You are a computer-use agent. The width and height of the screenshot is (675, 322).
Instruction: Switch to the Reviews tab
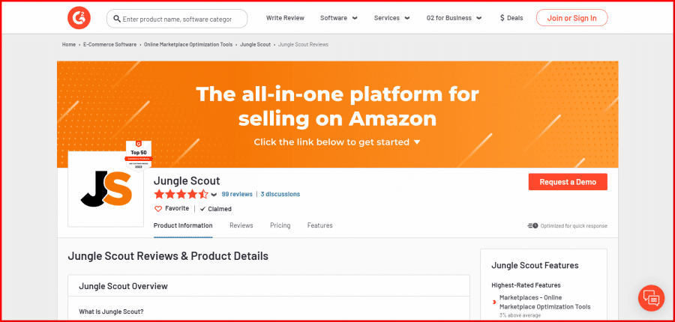241,225
